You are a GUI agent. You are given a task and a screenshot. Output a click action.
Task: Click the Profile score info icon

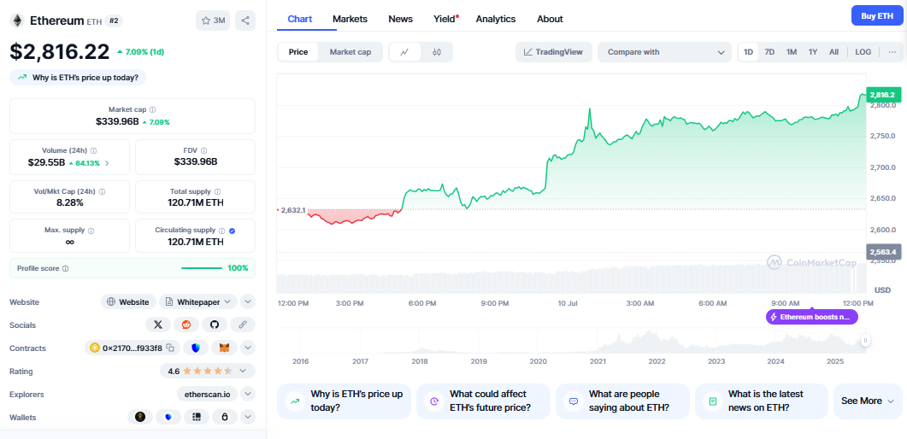tap(65, 268)
